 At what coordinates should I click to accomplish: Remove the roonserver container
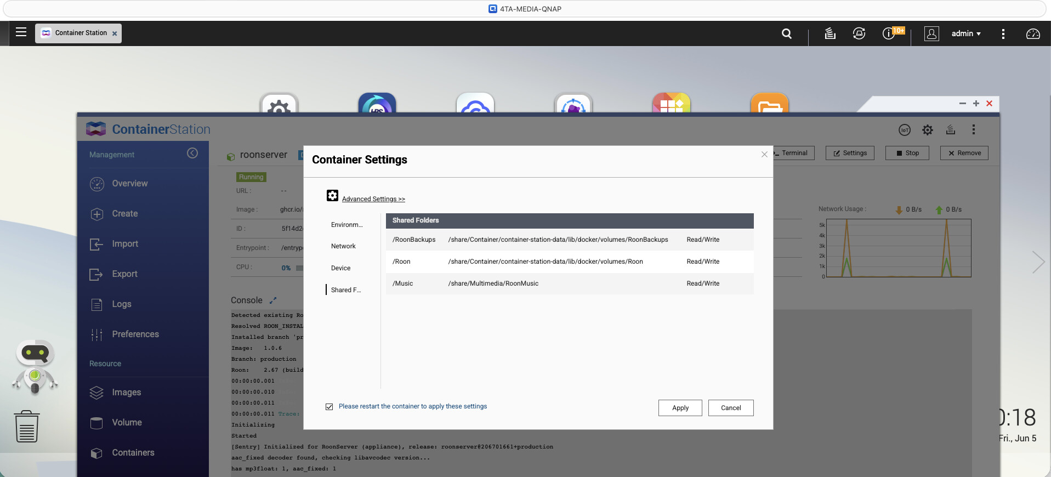tap(964, 153)
